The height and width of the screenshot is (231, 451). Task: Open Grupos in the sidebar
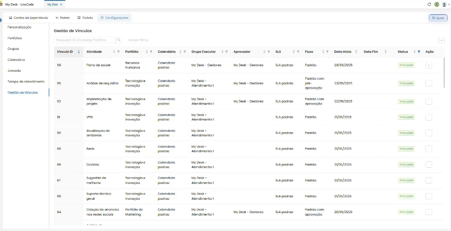[x=13, y=49]
